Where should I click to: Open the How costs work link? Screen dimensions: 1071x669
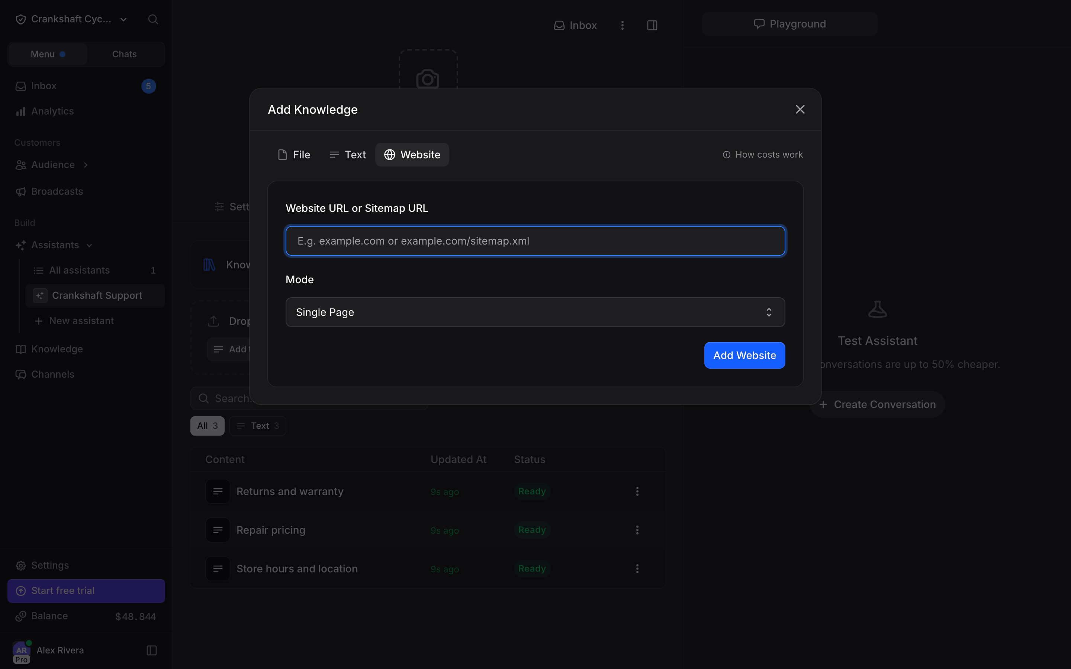click(763, 154)
